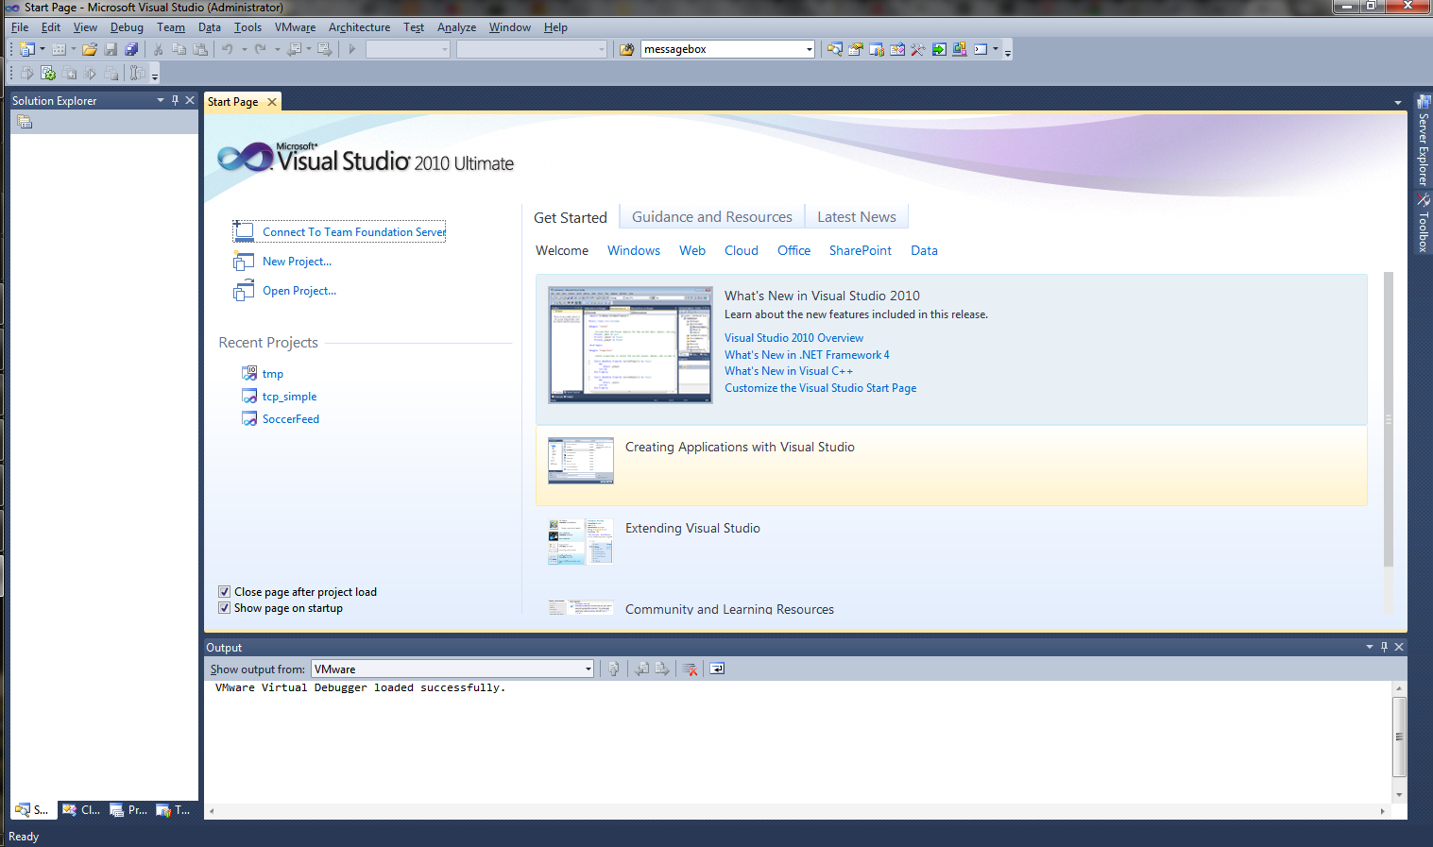Switch to Latest News tab
Image resolution: width=1433 pixels, height=847 pixels.
point(857,217)
